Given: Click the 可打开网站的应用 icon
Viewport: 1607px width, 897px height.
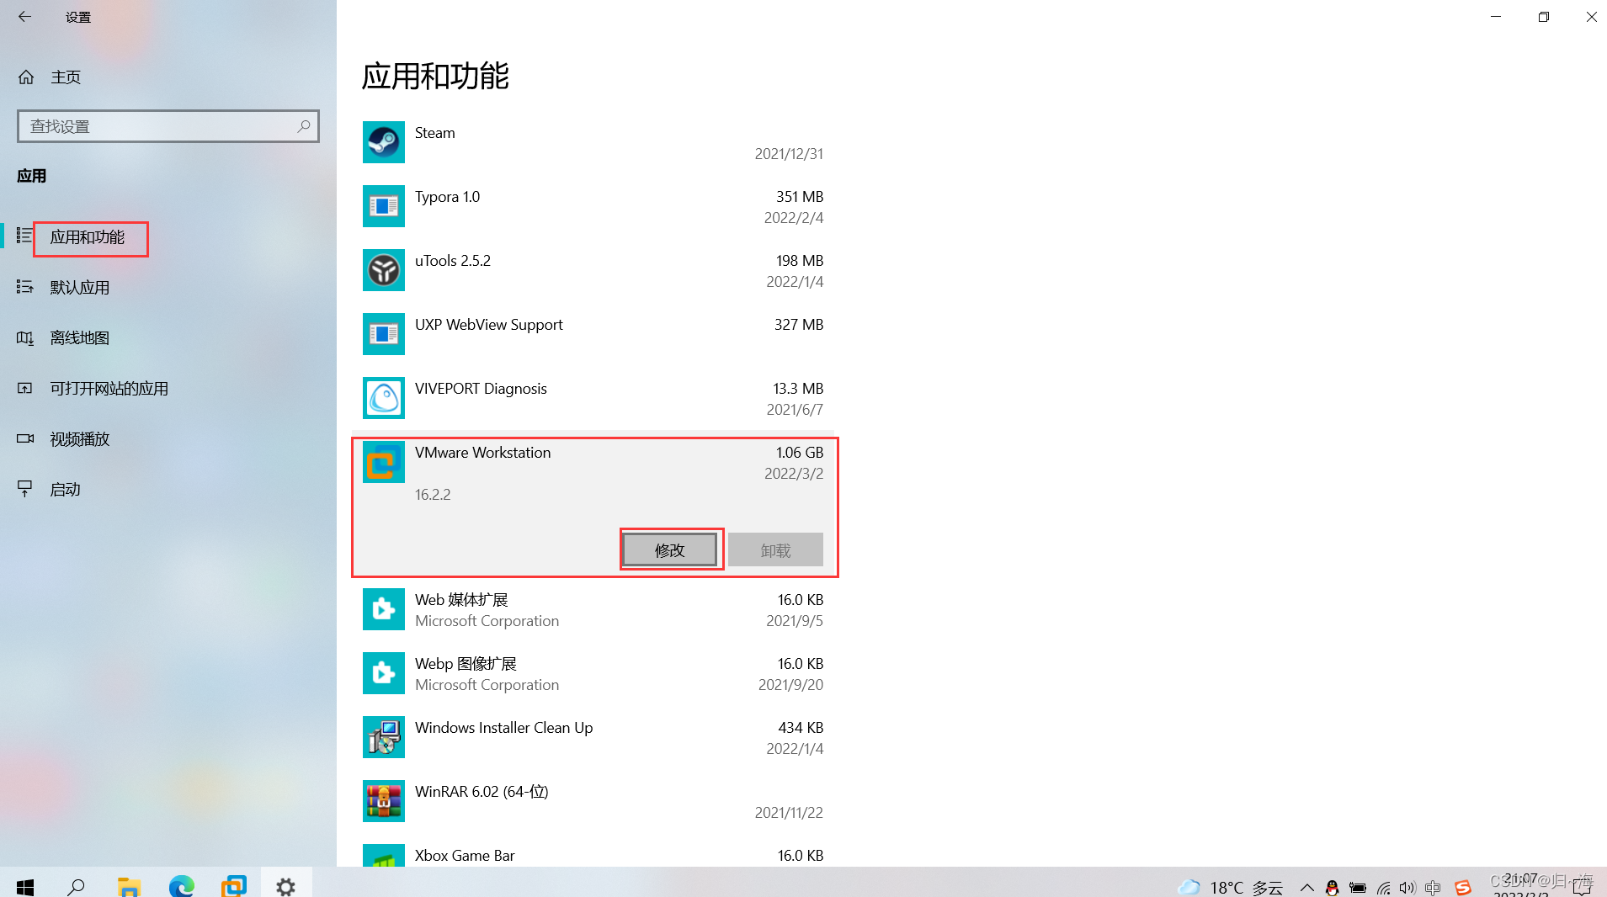Looking at the screenshot, I should 25,389.
